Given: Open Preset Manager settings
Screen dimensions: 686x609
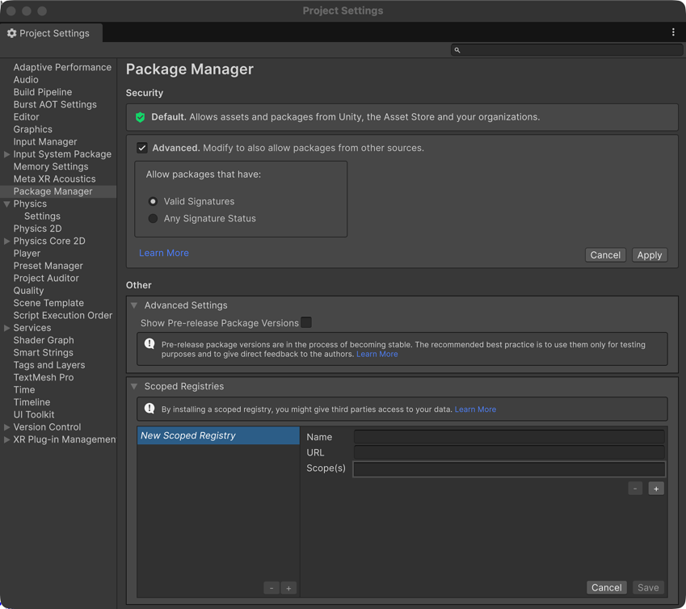Looking at the screenshot, I should tap(48, 266).
